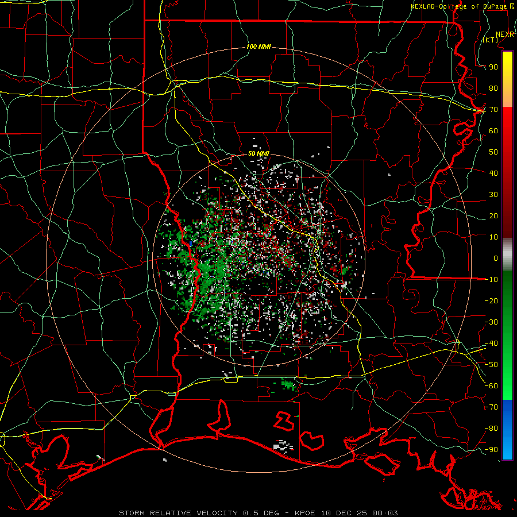Click the NEXR label above the scale

pos(505,34)
